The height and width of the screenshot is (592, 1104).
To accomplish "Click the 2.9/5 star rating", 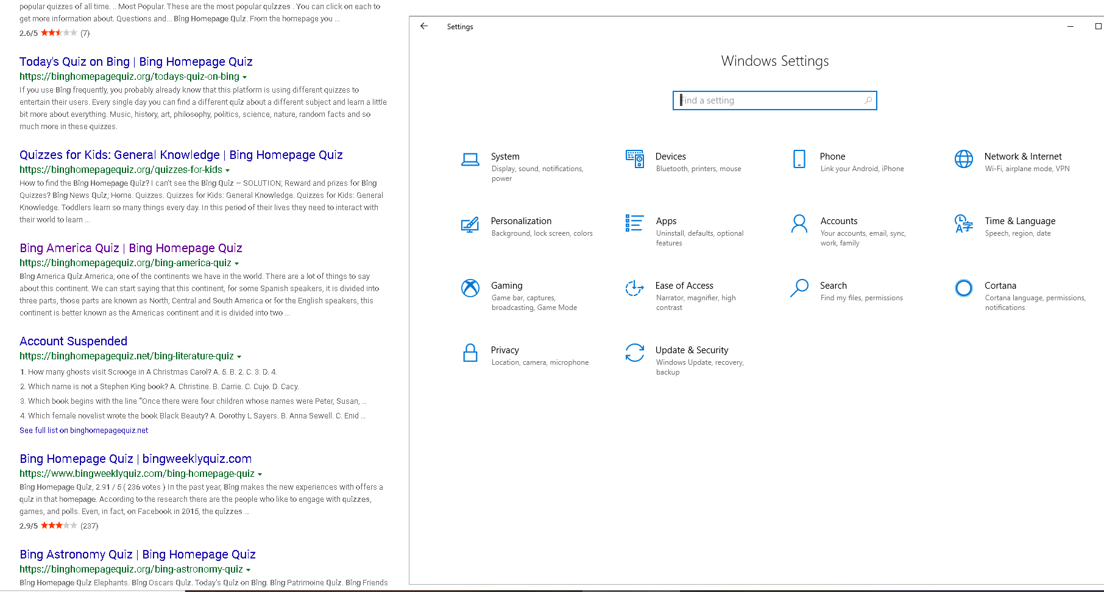I will 58,526.
